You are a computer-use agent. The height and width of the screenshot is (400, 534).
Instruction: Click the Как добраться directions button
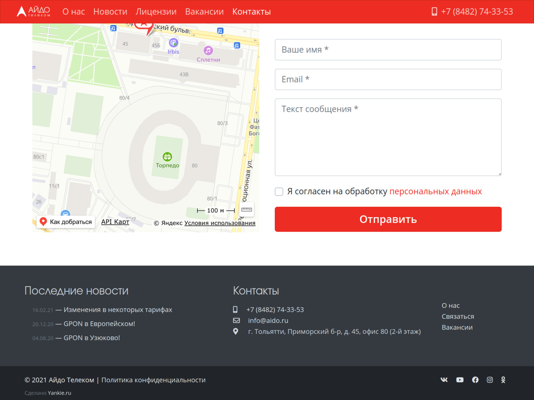[x=66, y=222]
